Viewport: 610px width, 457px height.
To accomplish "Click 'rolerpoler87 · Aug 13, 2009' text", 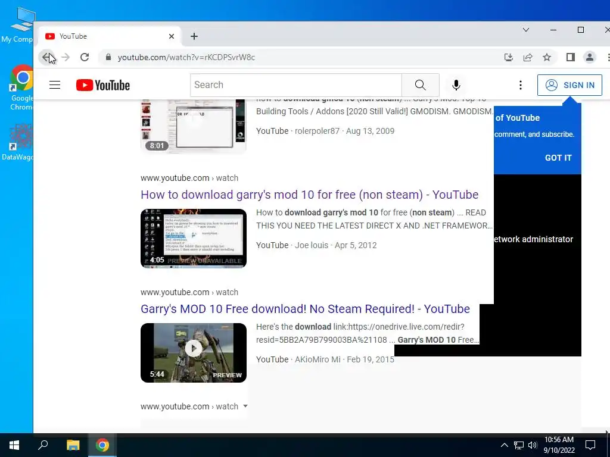I will click(344, 131).
